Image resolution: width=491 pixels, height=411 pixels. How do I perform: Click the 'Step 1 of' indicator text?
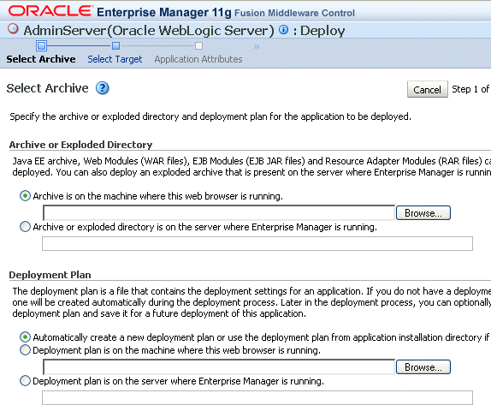click(x=470, y=89)
